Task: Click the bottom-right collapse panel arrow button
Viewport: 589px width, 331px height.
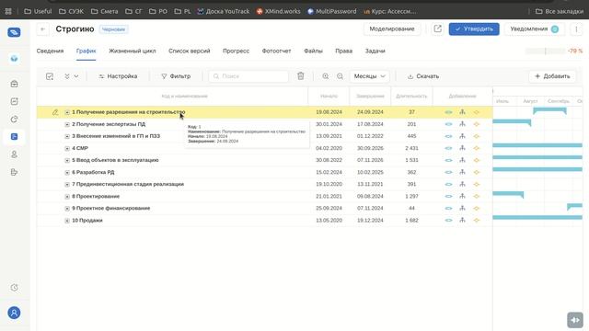Action: [x=575, y=320]
